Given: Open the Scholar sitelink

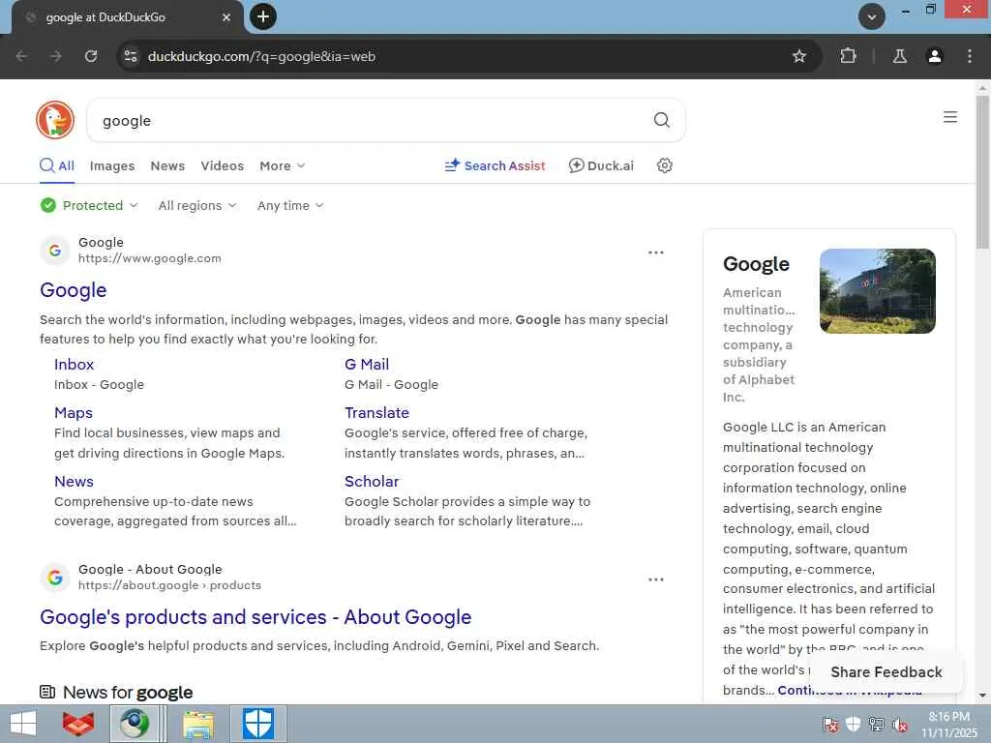Looking at the screenshot, I should pyautogui.click(x=372, y=482).
